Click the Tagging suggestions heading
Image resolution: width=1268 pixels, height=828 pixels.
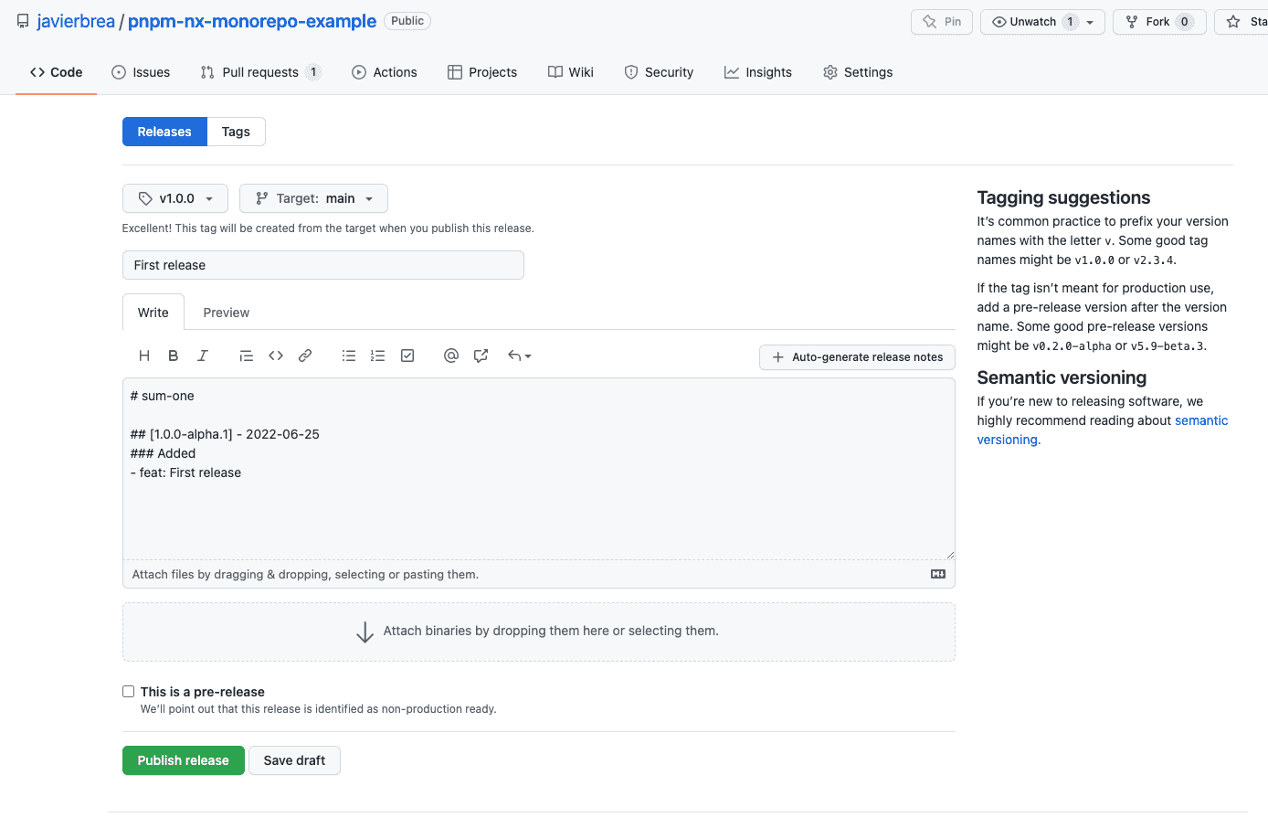click(x=1063, y=197)
